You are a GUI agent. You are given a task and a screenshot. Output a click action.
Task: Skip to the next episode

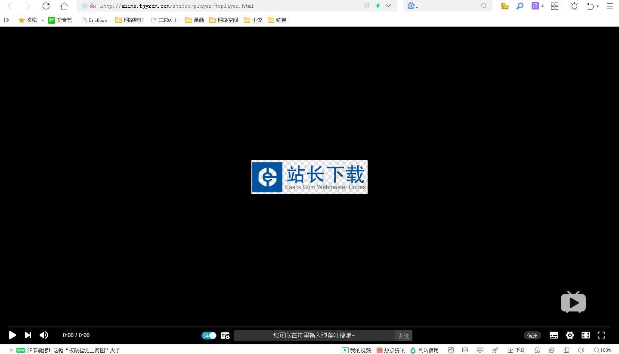click(28, 335)
